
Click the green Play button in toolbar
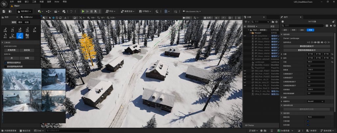[83, 11]
